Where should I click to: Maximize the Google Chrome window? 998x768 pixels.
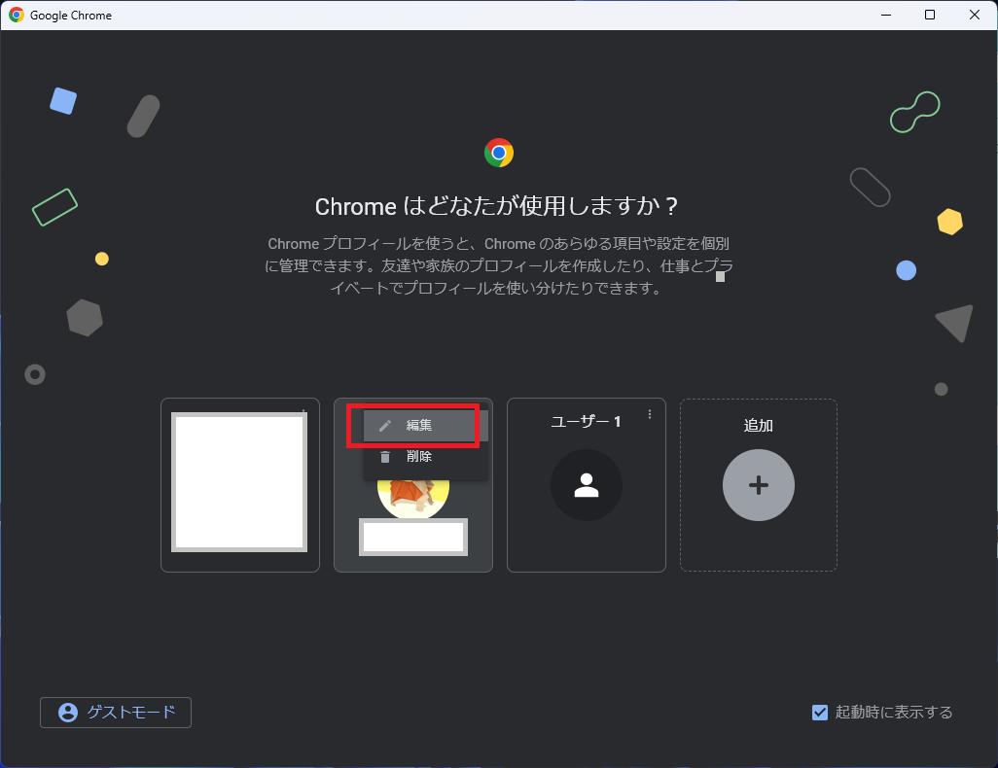click(930, 15)
